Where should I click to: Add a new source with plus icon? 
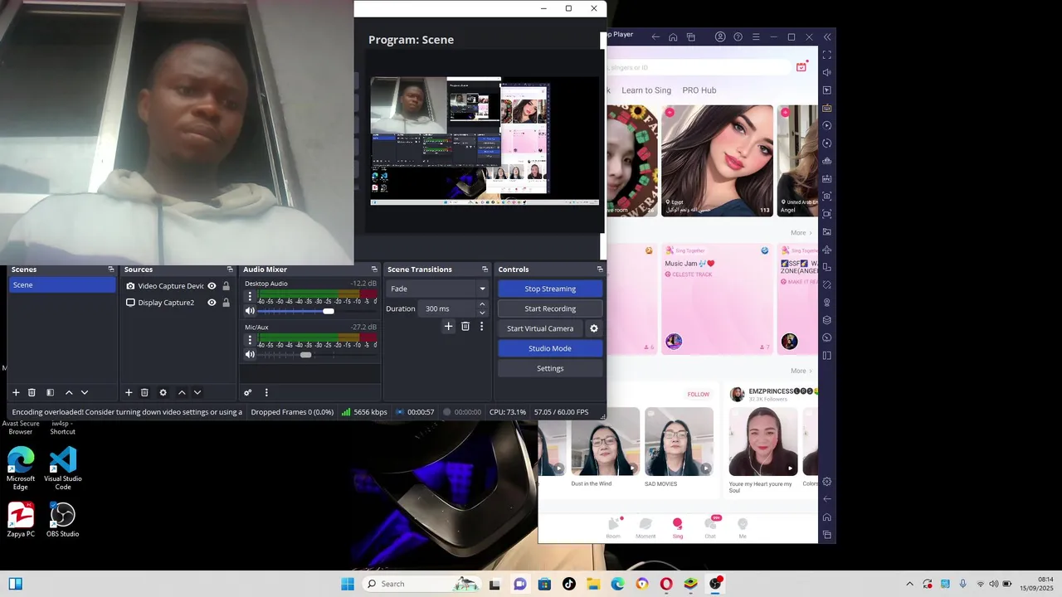[129, 392]
